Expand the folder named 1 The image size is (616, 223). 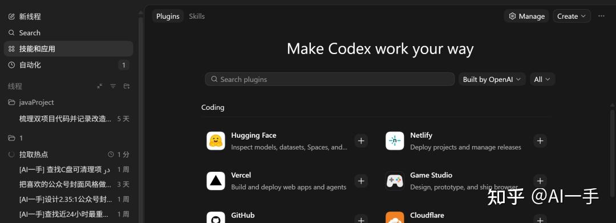[x=68, y=138]
